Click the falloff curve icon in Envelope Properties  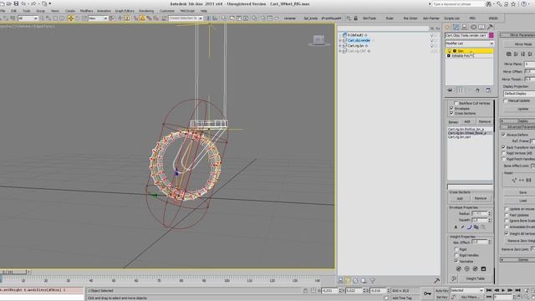[x=469, y=227]
